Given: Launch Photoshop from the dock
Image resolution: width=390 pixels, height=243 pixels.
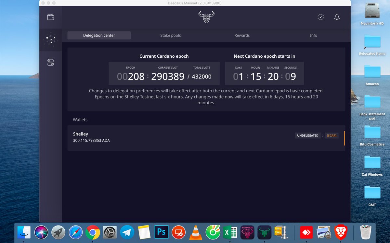Looking at the screenshot, I should tap(162, 232).
